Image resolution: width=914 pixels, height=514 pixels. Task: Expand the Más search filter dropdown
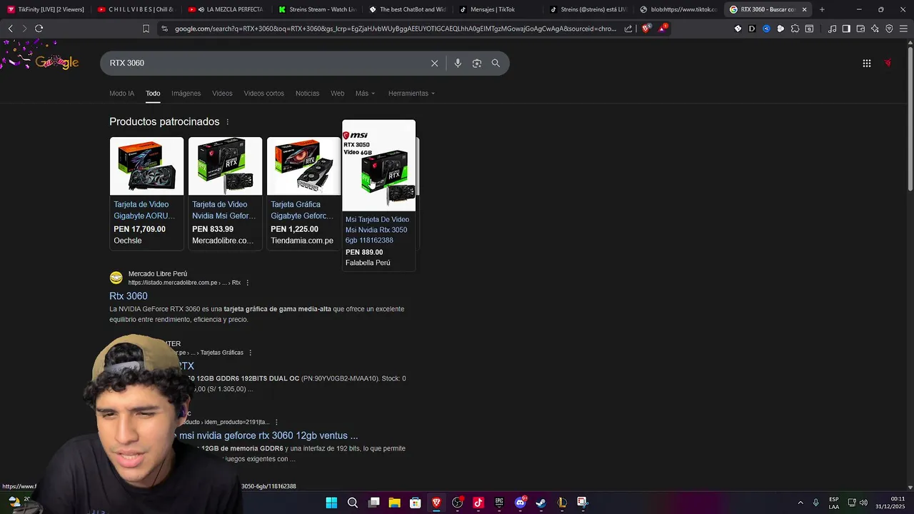tap(365, 94)
